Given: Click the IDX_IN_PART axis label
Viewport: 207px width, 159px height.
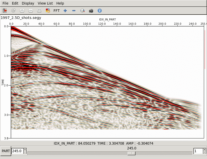Looking at the screenshot, I should point(108,20).
